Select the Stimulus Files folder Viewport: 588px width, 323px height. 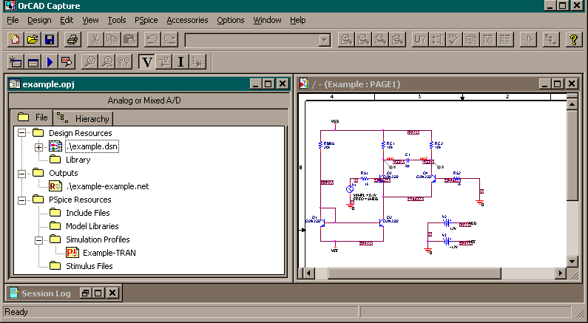[89, 266]
